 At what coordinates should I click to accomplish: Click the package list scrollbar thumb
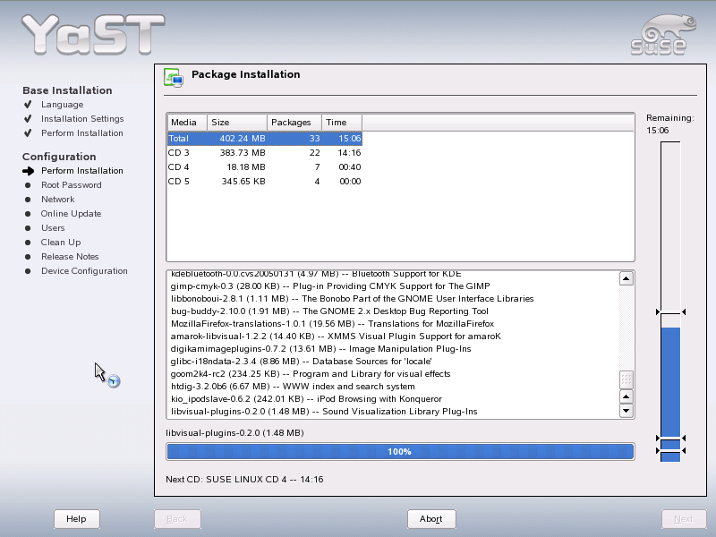626,379
